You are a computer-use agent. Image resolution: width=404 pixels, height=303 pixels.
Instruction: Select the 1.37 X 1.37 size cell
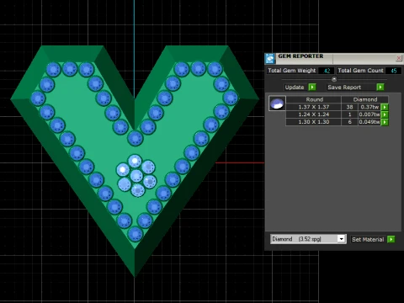(314, 107)
